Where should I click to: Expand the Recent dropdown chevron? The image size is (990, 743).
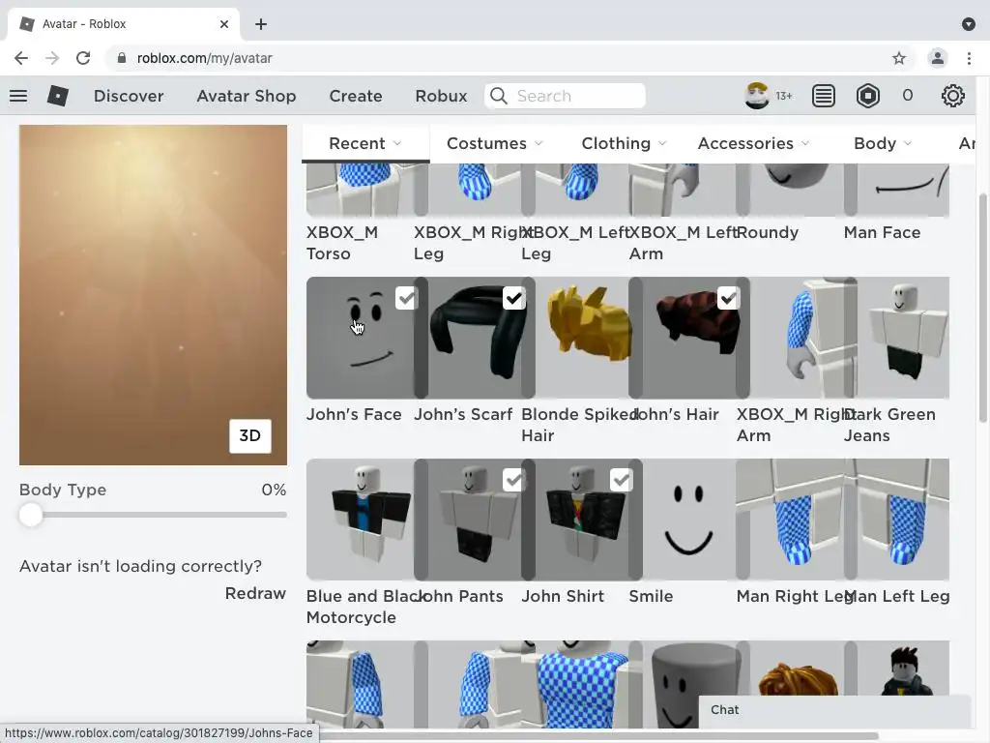tap(397, 143)
